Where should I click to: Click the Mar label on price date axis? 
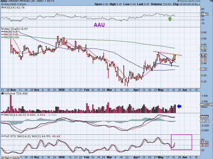click(x=109, y=90)
